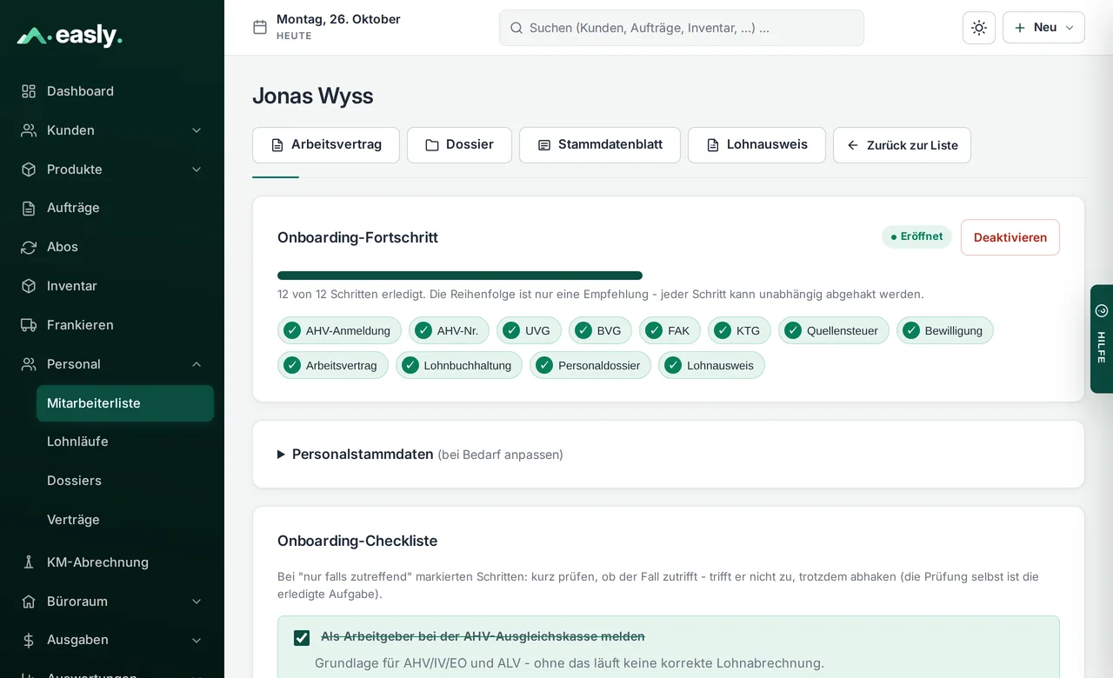Click the search magnifier icon
Viewport: 1113px width, 678px height.
tap(516, 28)
